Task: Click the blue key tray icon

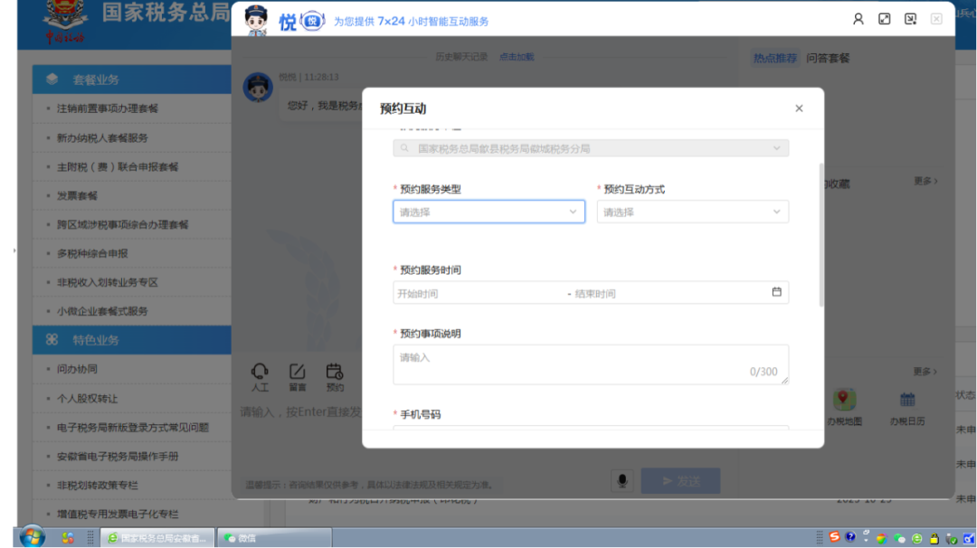Action: click(970, 539)
